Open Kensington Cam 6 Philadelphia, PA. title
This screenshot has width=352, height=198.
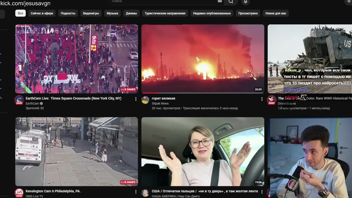click(53, 191)
